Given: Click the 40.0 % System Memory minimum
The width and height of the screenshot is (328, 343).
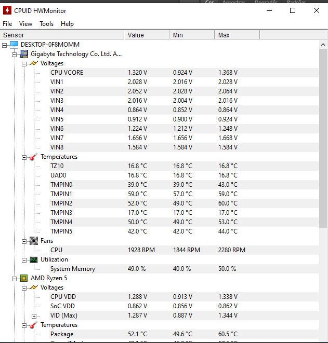Looking at the screenshot, I should coord(182,269).
